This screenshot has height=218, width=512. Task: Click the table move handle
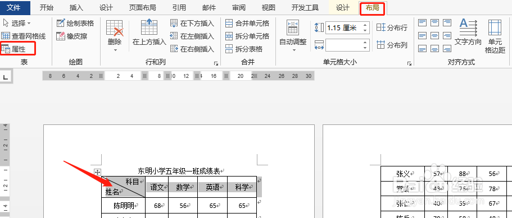97,173
